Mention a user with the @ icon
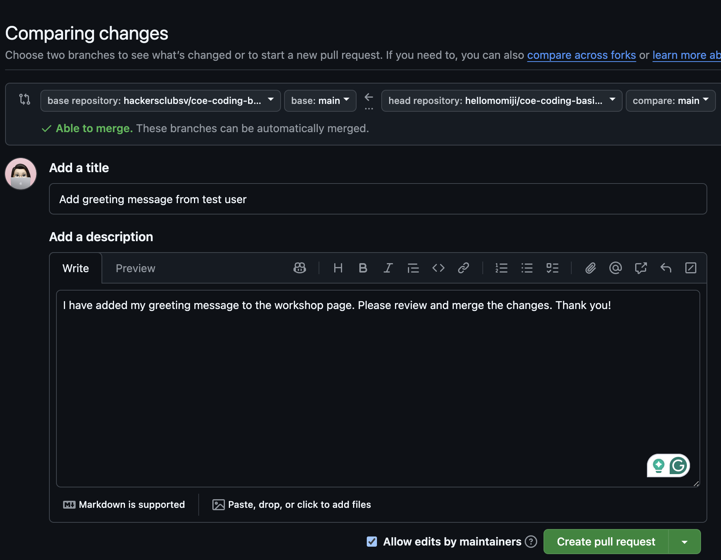Image resolution: width=721 pixels, height=560 pixels. tap(615, 268)
